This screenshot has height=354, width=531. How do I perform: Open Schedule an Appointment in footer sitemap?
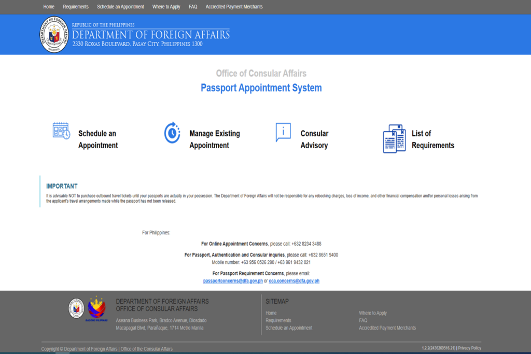tap(289, 328)
